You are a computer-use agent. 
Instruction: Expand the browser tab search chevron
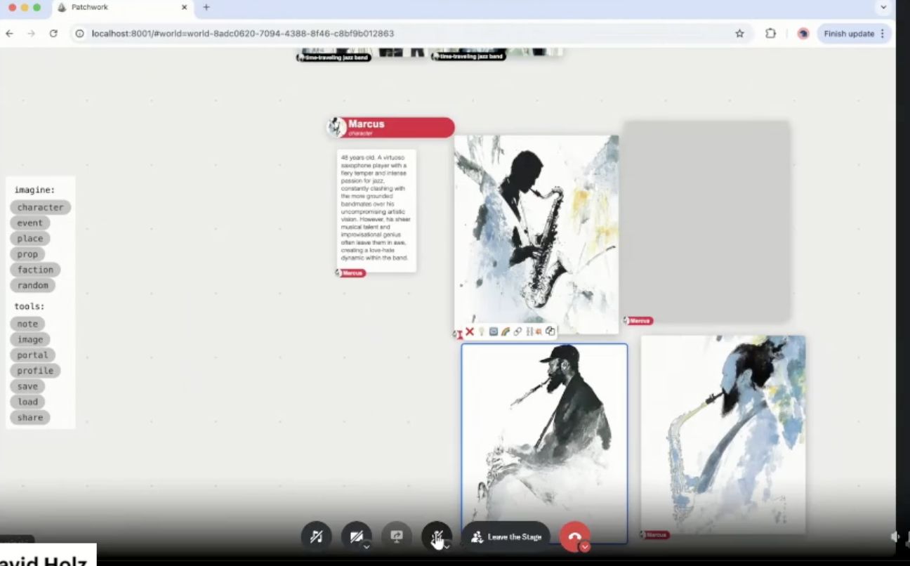(x=883, y=8)
